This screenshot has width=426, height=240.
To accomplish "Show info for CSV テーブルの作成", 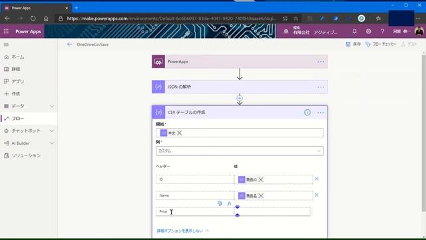I will pos(308,113).
